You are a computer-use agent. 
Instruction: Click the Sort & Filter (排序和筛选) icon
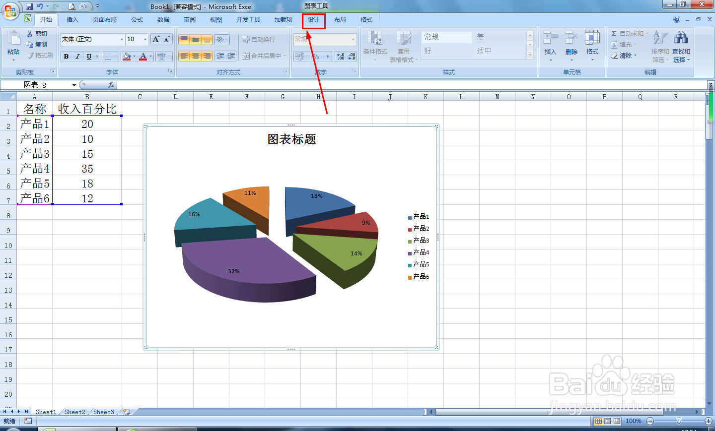(660, 45)
